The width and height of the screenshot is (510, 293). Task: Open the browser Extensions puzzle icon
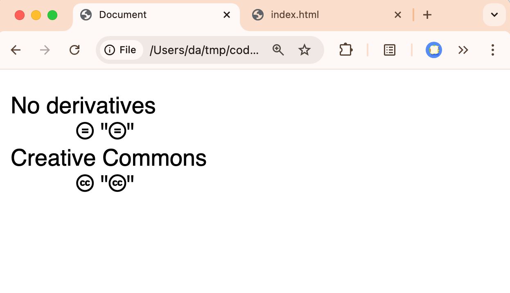click(346, 50)
